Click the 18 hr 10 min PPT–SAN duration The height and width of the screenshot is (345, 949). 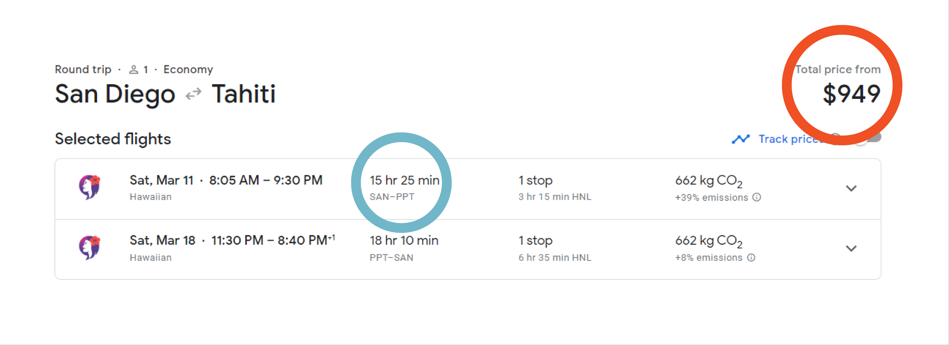404,241
